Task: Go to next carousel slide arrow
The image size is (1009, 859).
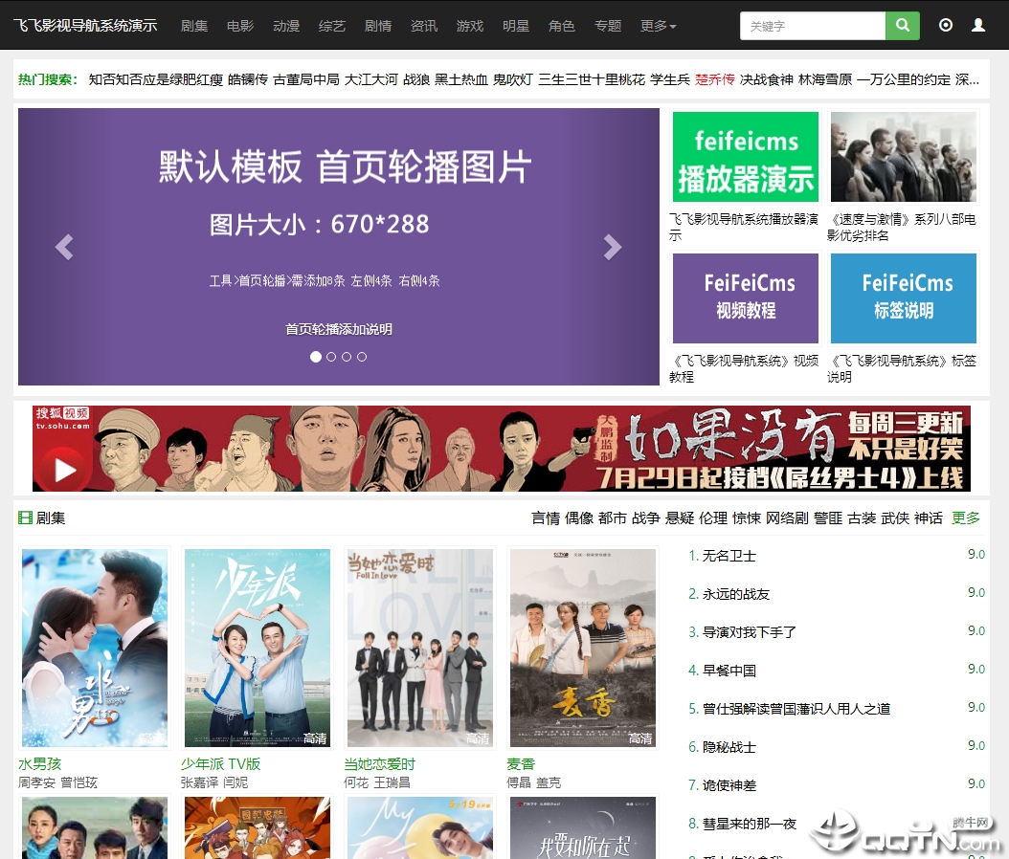Action: point(613,247)
